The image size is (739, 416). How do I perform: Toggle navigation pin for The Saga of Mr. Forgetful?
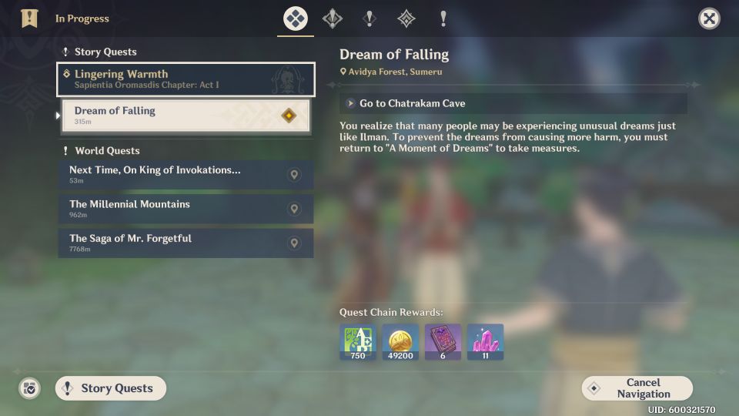pos(294,243)
